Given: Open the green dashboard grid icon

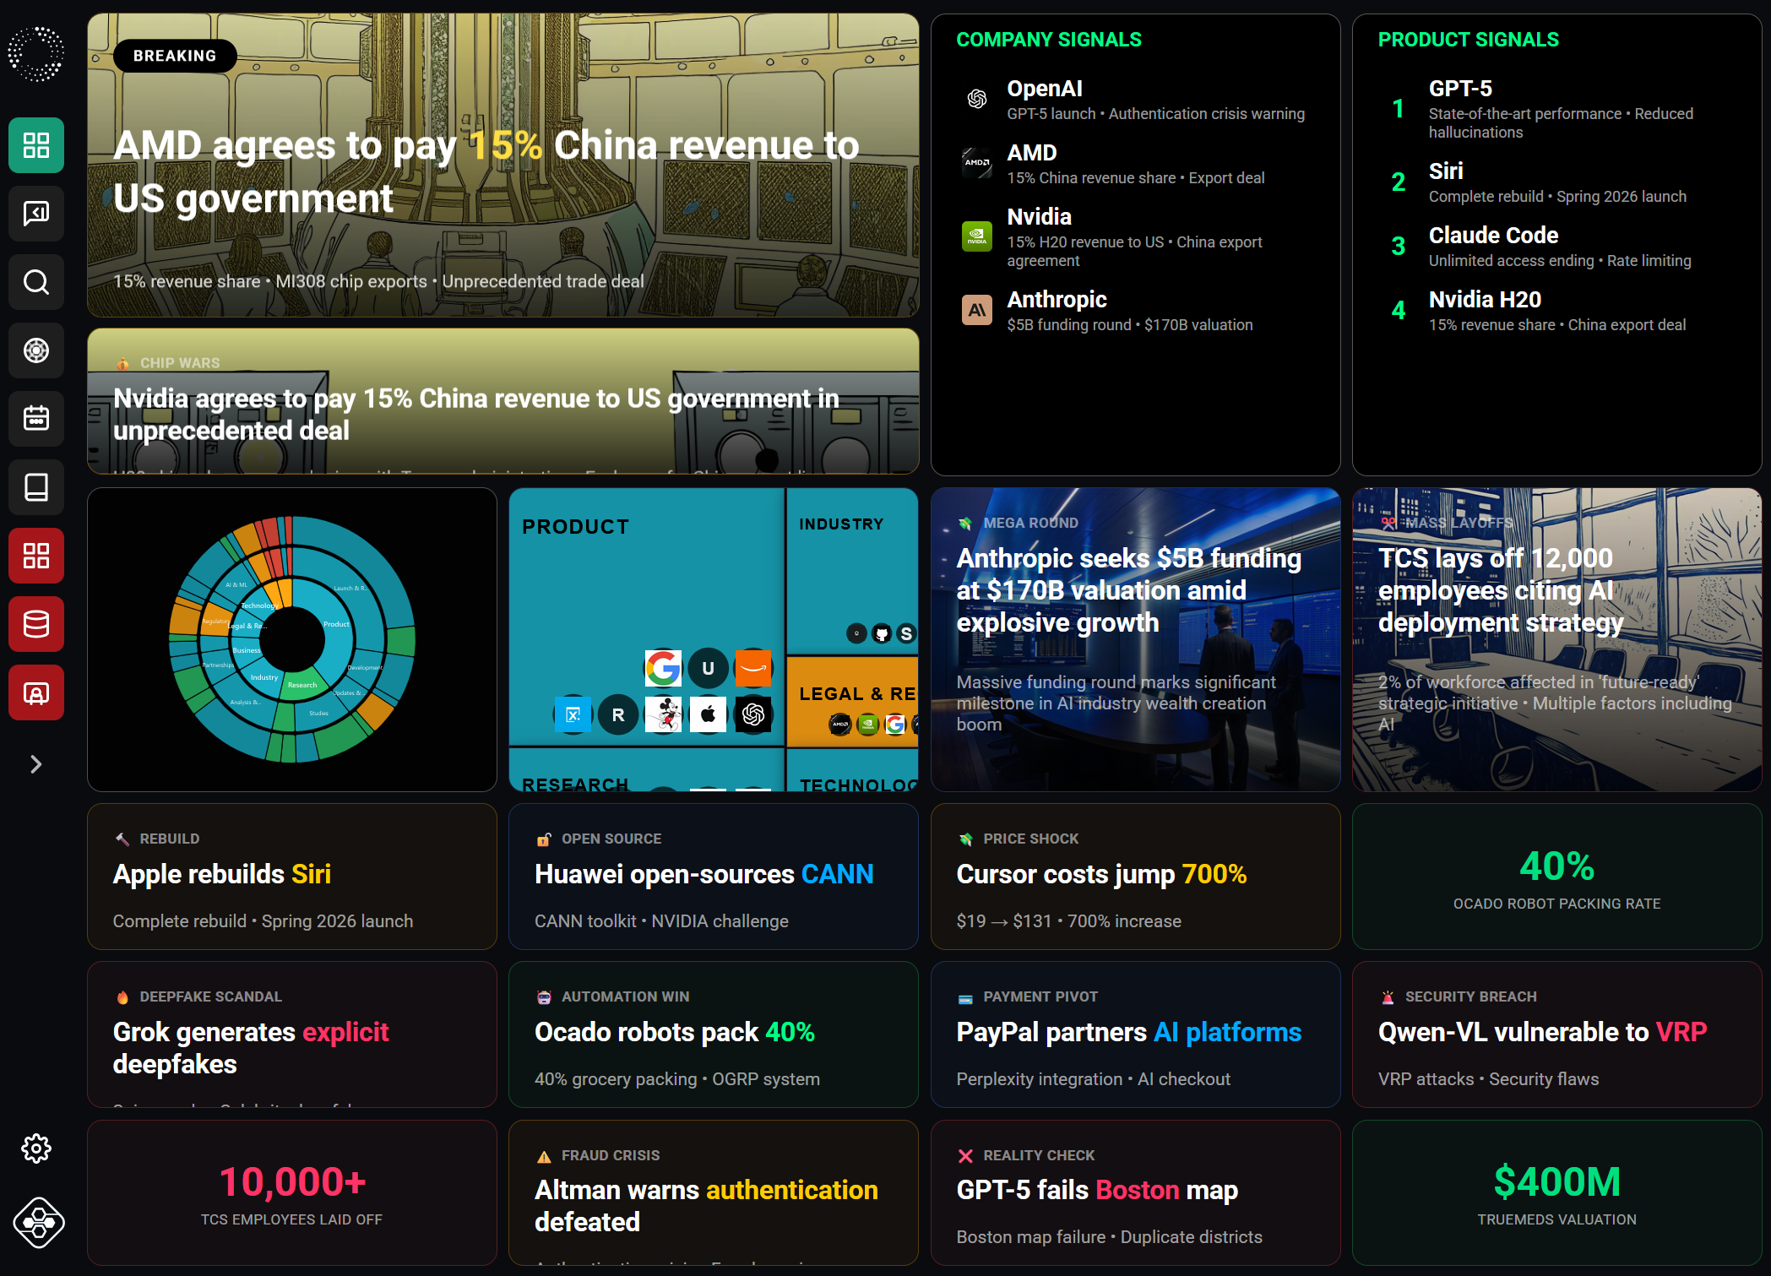Looking at the screenshot, I should 36,145.
